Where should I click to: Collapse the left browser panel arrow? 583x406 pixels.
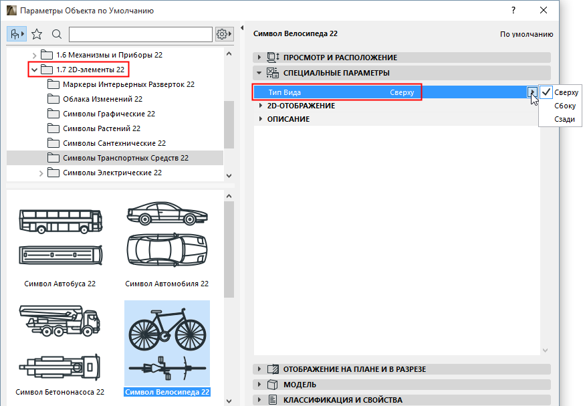(242, 28)
